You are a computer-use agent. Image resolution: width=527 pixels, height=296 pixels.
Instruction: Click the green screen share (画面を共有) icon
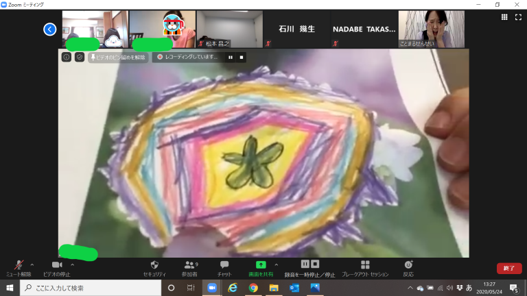coord(260,264)
